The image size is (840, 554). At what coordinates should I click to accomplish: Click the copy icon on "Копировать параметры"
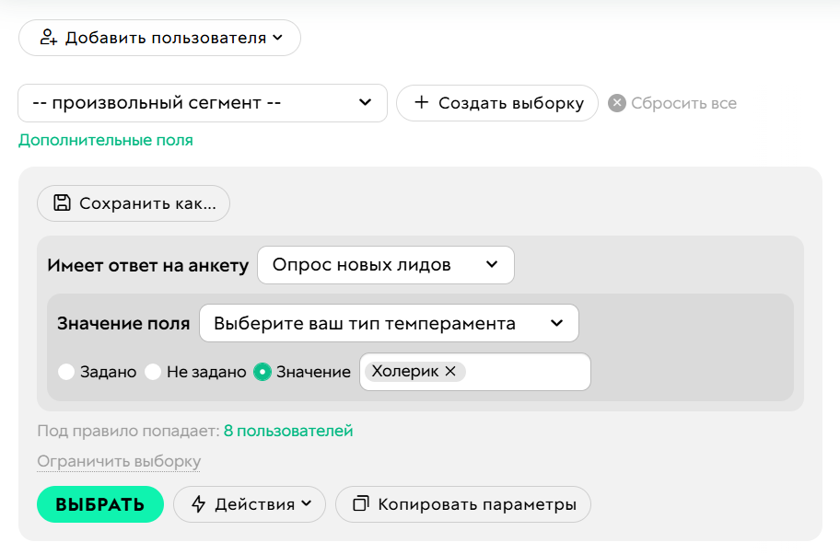360,504
